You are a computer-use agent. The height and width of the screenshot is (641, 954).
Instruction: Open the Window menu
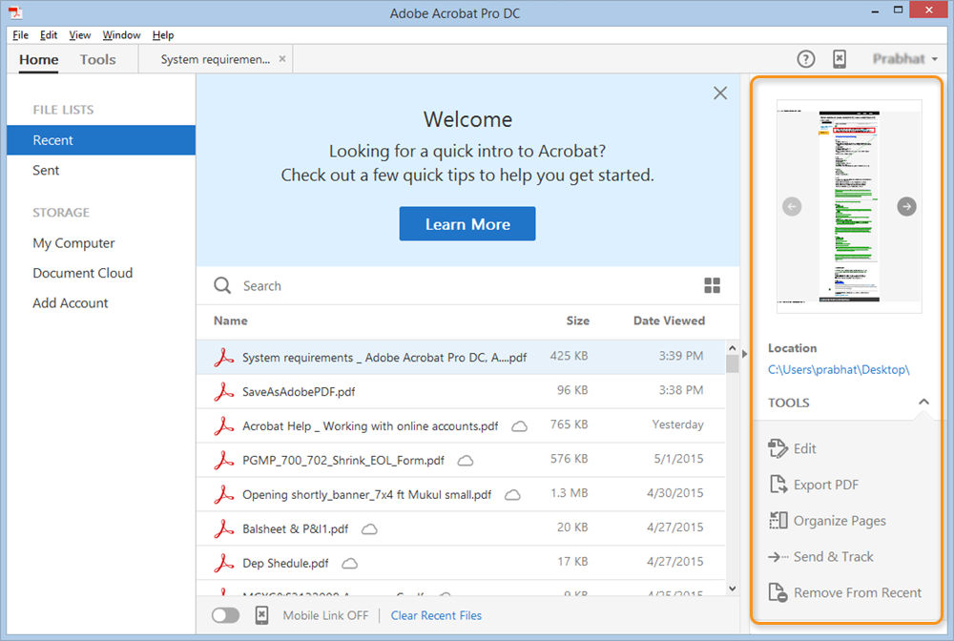pos(121,35)
